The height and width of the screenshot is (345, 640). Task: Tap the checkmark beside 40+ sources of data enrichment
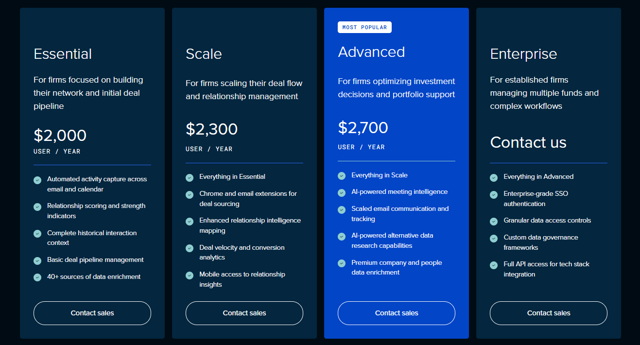pos(37,277)
